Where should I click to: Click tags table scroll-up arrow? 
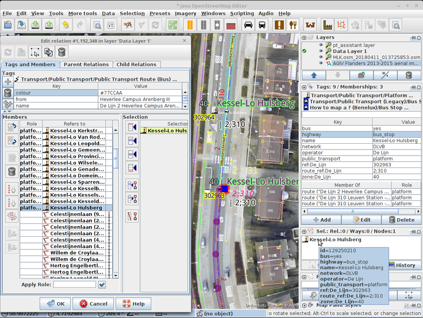(186, 92)
